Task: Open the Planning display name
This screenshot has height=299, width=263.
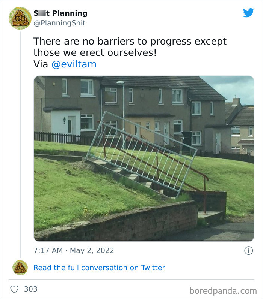Action: tap(60, 13)
